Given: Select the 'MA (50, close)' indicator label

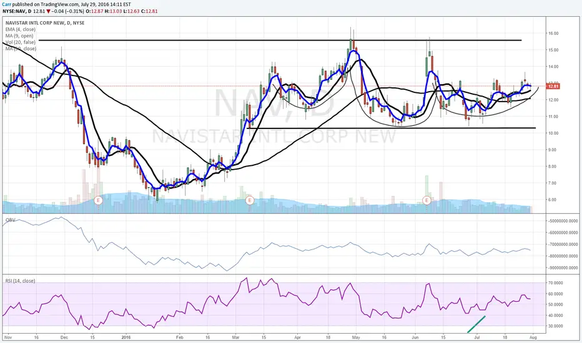Looking at the screenshot, I should pyautogui.click(x=21, y=49).
